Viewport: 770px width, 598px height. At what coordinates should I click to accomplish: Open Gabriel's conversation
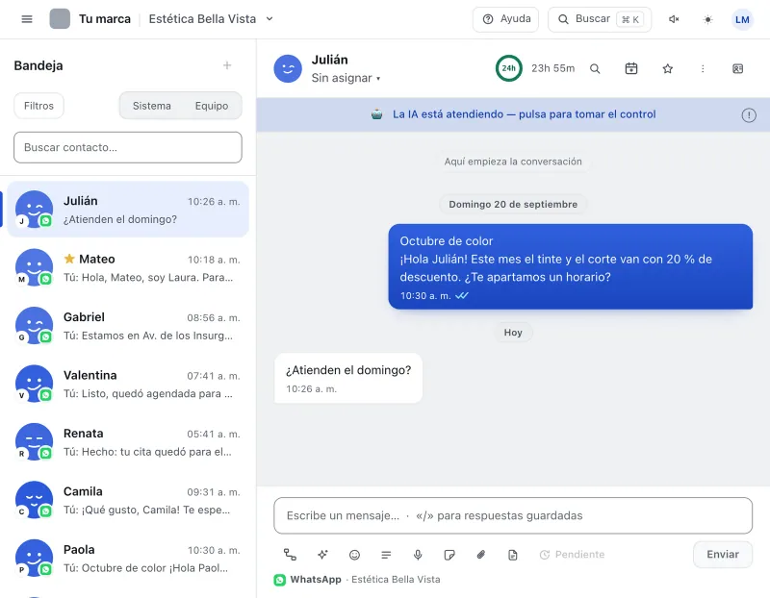tap(128, 325)
